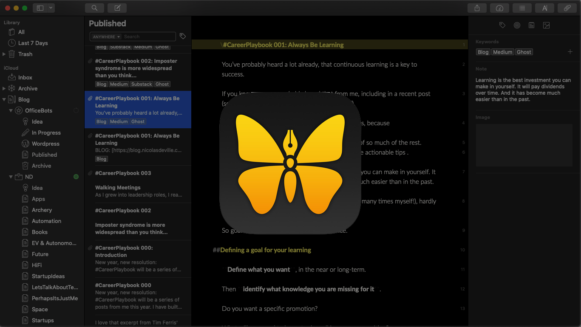Click editor heading '#CareerPlaybook 001: Always Be Learning'
Screen dimensions: 581x327
[x=283, y=45]
